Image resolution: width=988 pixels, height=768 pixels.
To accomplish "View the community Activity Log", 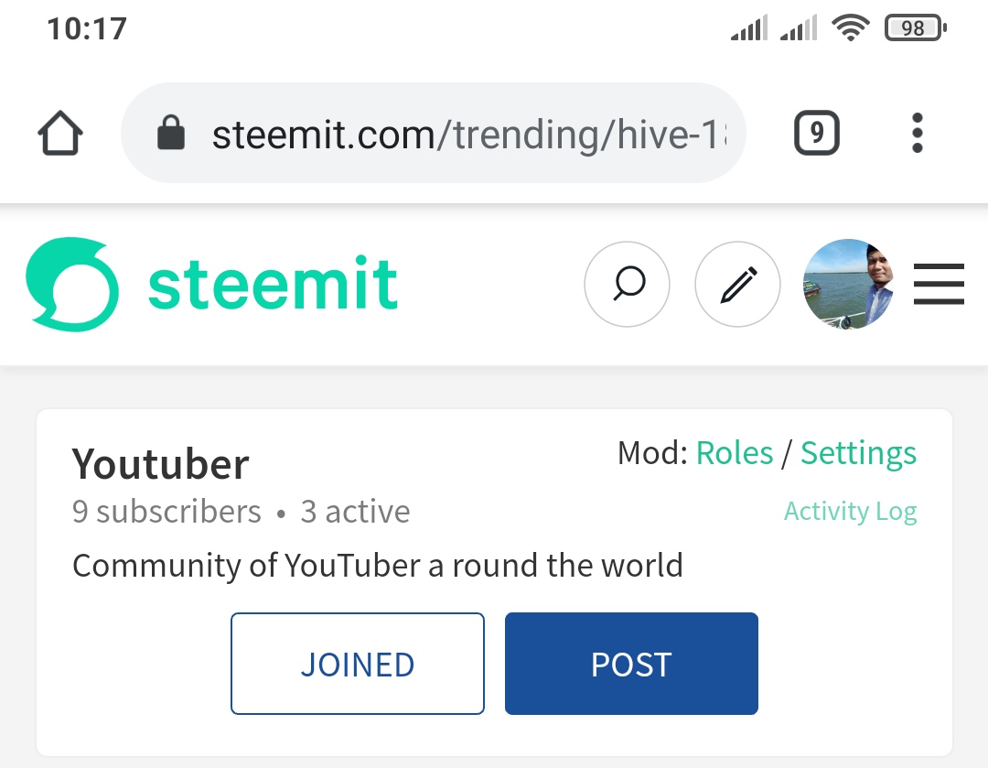I will pyautogui.click(x=850, y=511).
